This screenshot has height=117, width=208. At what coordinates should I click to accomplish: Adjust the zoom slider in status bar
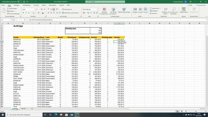coord(196,111)
